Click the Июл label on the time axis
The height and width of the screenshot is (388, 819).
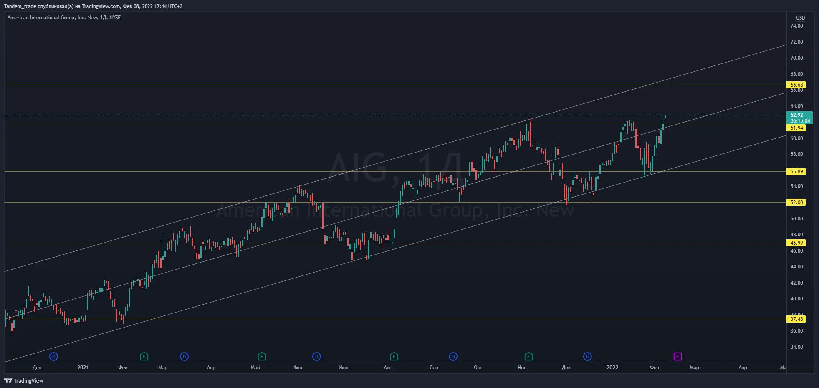[x=344, y=368]
